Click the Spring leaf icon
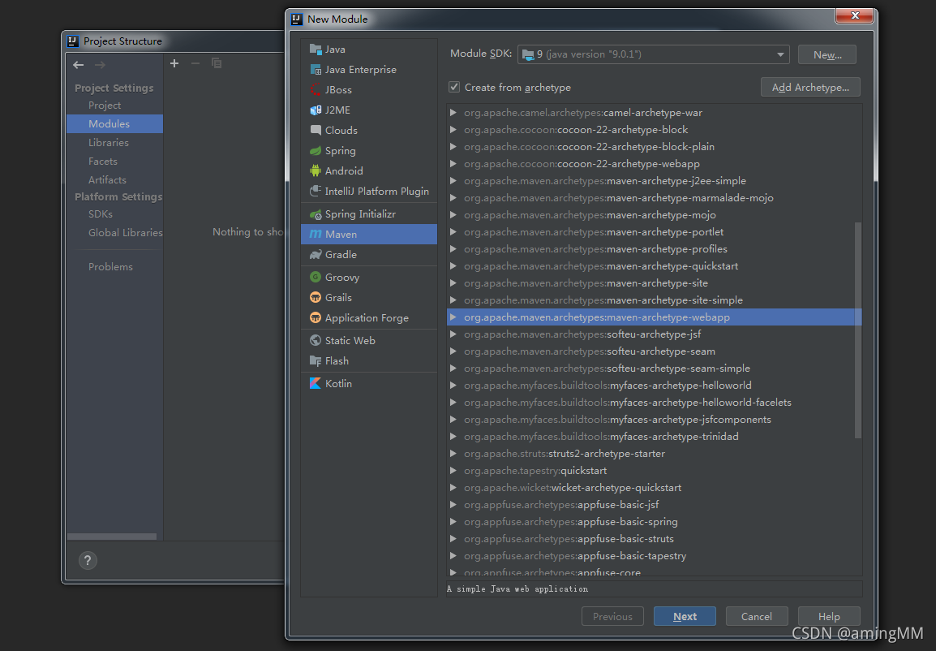The image size is (936, 651). click(316, 150)
